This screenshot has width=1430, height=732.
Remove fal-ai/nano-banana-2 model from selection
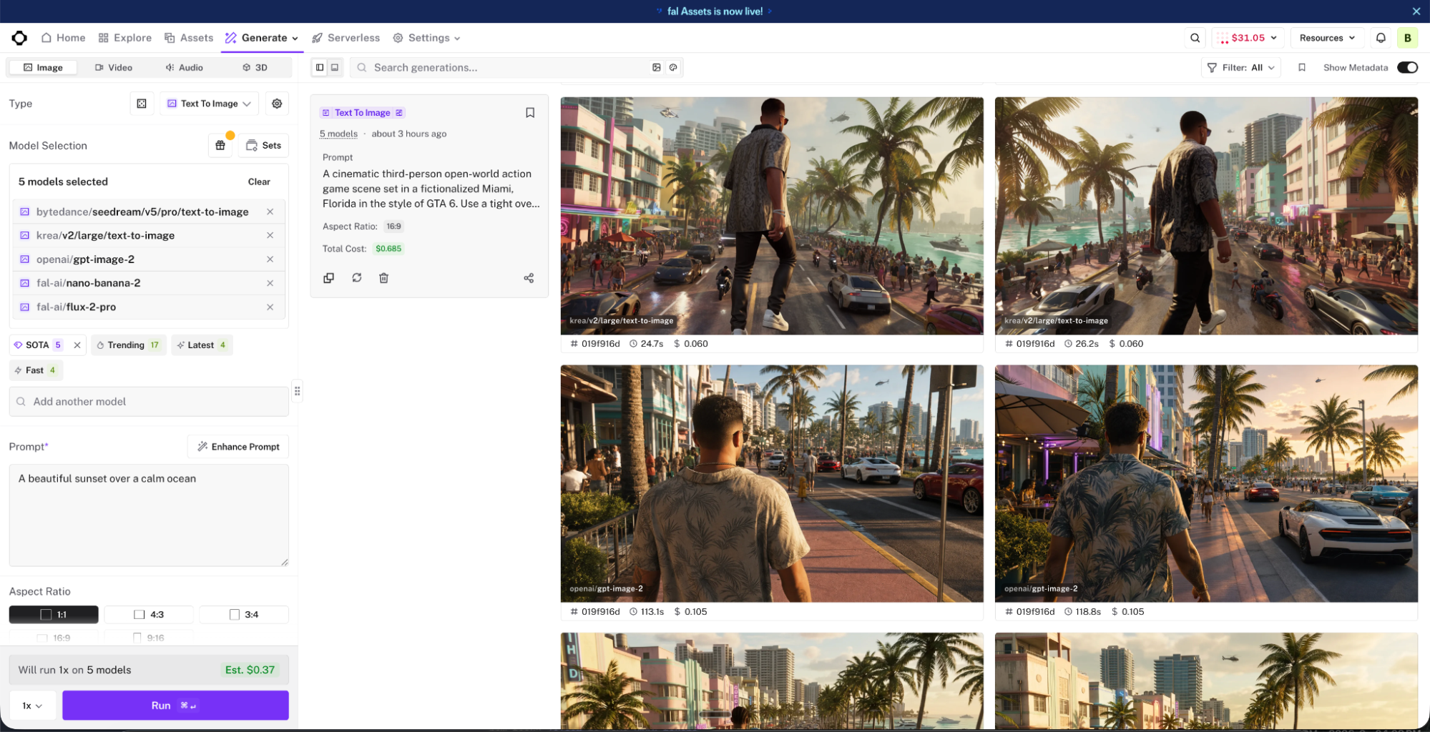[270, 283]
